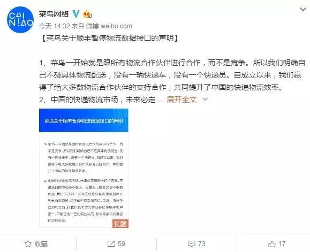
Task: Open the post options chevron at top right
Action: point(303,9)
